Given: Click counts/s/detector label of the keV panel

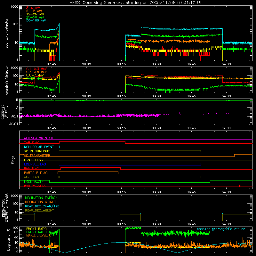Looking at the screenshot, I should click(x=6, y=33).
